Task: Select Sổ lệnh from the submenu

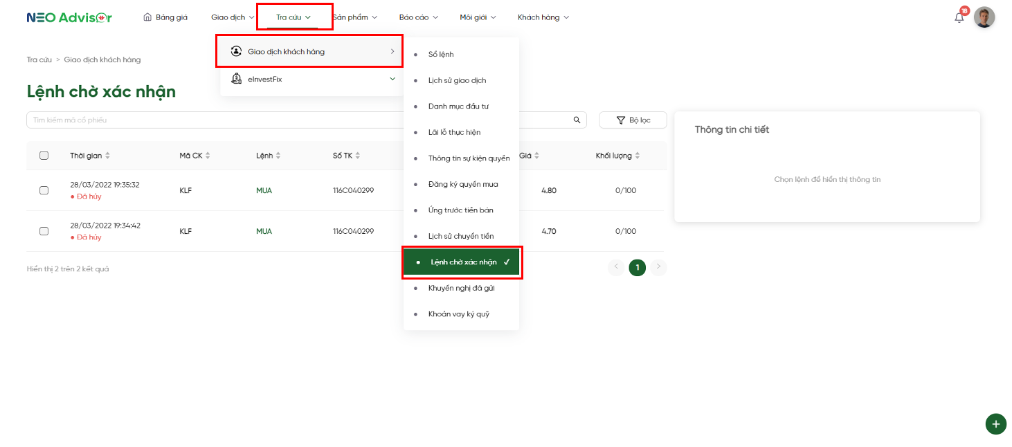Action: (441, 55)
